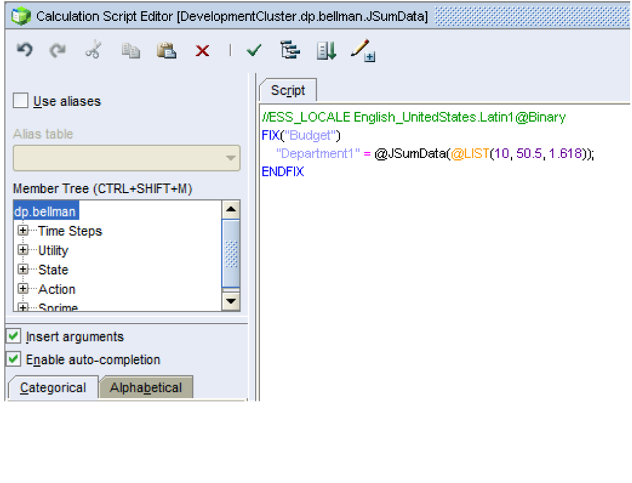Screen dimensions: 632x483
Task: Click the Redo arrow icon
Action: tap(58, 50)
